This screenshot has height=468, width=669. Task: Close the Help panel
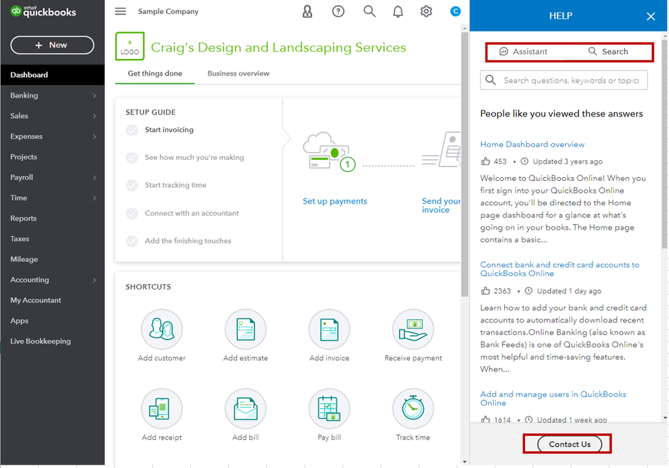coord(651,16)
